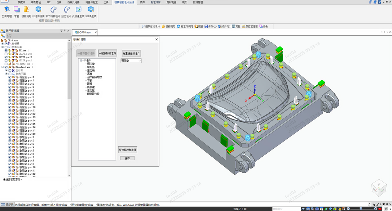
Task: Open 肋位设计 ribbon tool
Action: click(x=66, y=12)
